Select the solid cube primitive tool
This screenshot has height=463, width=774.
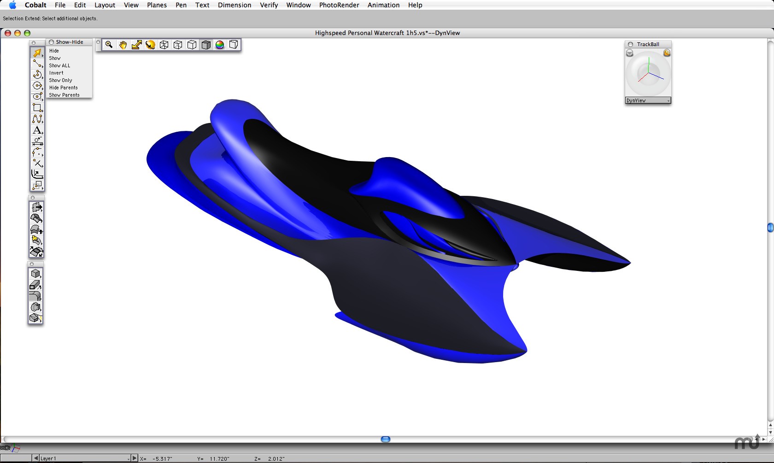pyautogui.click(x=35, y=274)
